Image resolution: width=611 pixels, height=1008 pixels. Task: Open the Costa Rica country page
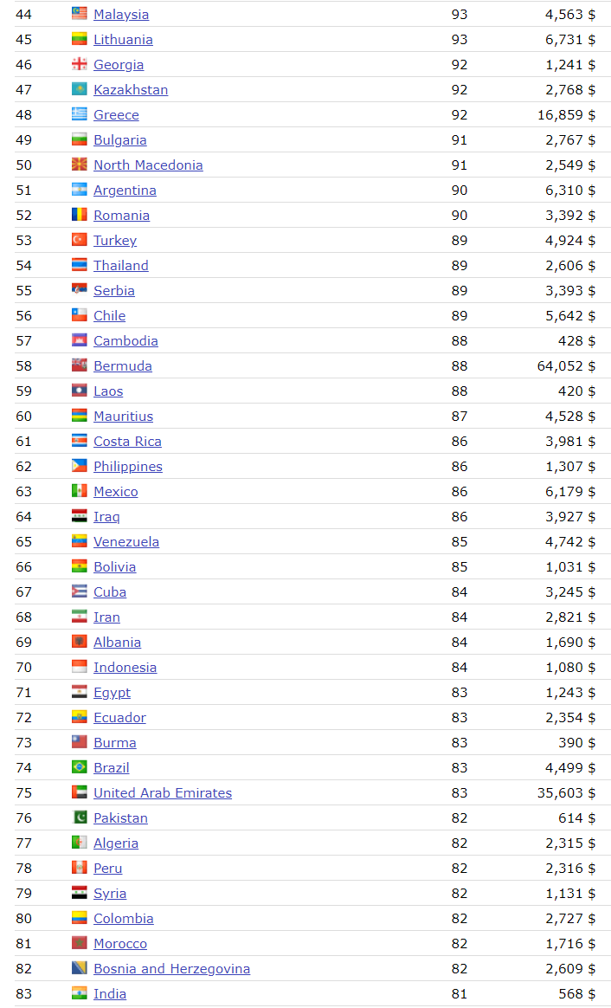[x=127, y=442]
